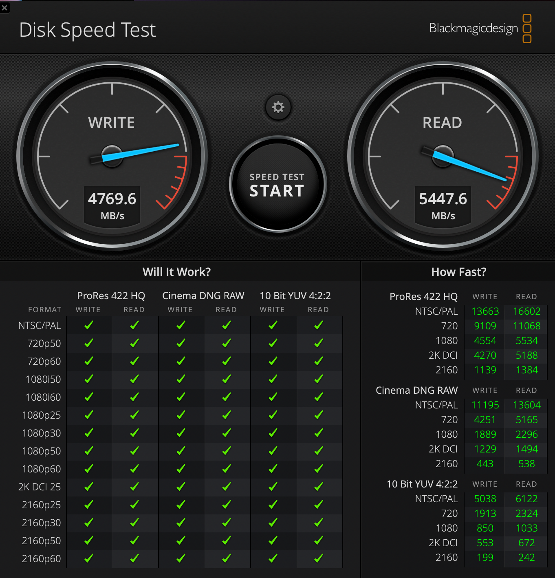Click 2160p30 Cinema DNG RAW read checkmark

[226, 522]
